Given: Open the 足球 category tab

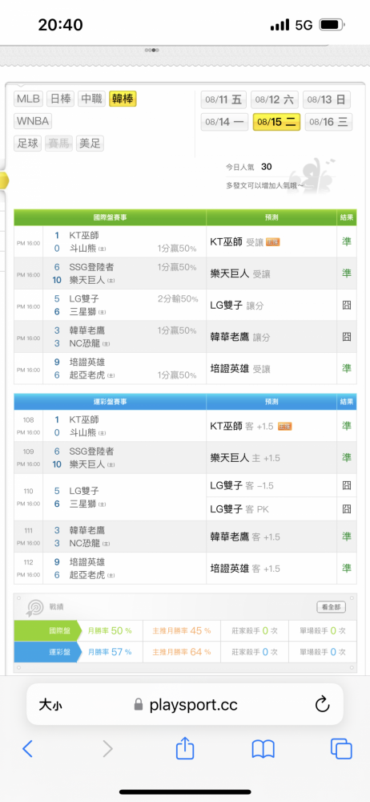Looking at the screenshot, I should [x=28, y=144].
